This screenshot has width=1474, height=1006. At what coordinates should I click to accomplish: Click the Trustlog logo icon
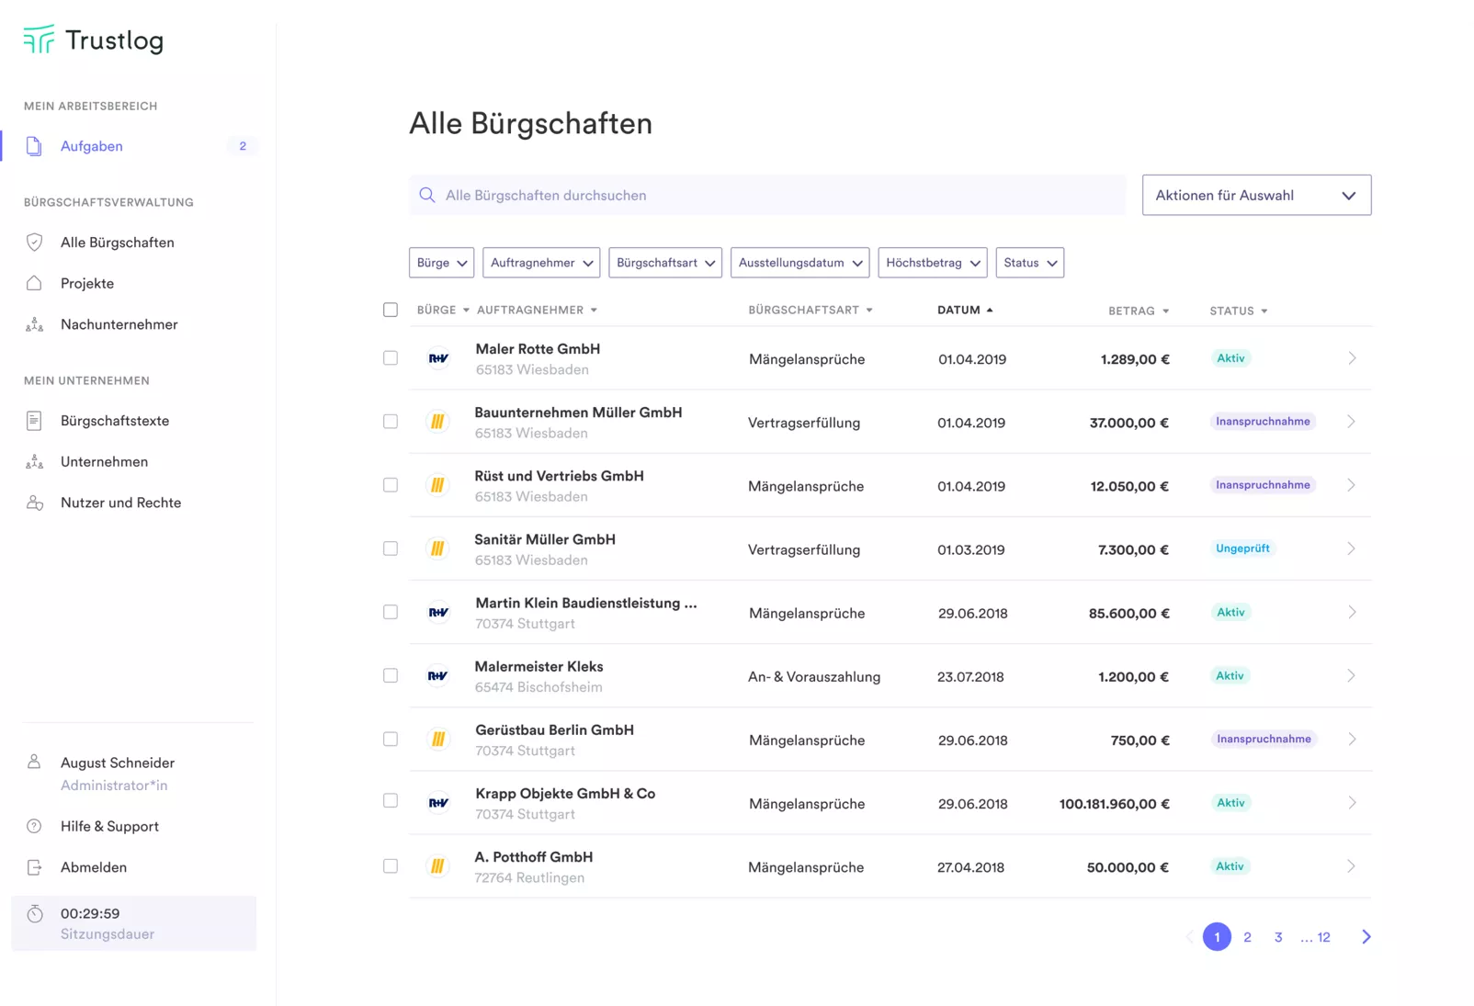click(x=39, y=40)
